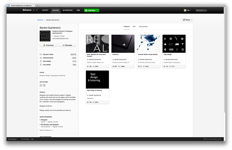The image size is (232, 150).
Task: Click the Dribbble icon under On The Web
Action: point(44,85)
